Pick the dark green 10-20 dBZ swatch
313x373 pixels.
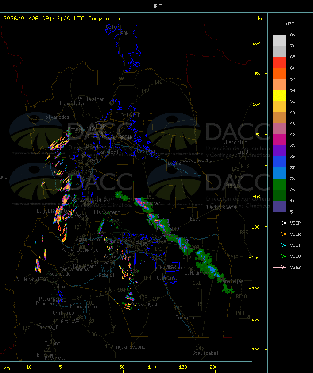pos(279,195)
